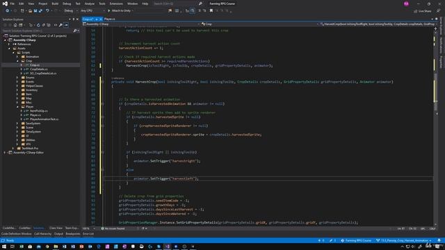Click the Git branch name in status bar
Viewport: 445px width, 250px height.
(404, 240)
